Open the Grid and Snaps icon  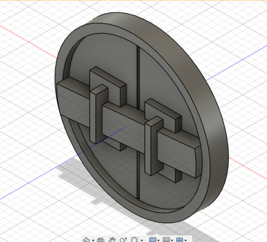[x=166, y=240]
